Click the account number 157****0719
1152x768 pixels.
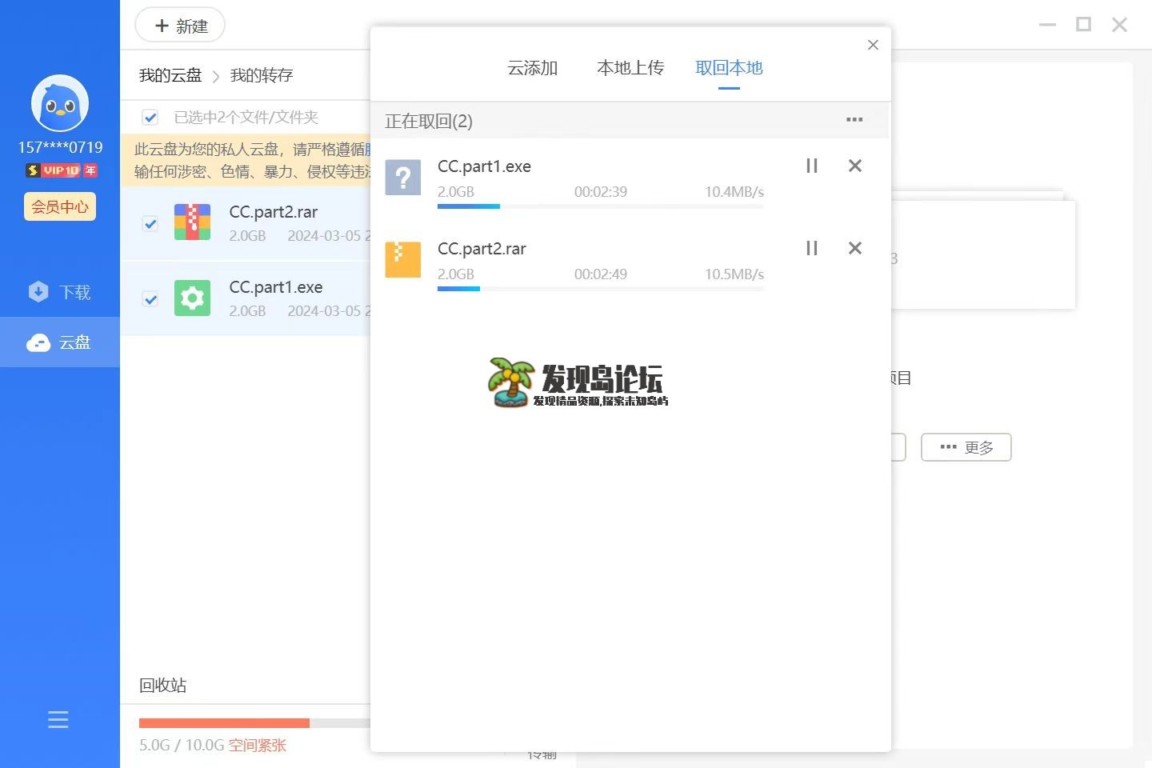[61, 147]
